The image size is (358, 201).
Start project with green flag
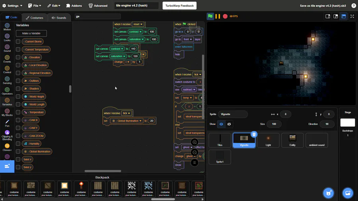pyautogui.click(x=210, y=16)
